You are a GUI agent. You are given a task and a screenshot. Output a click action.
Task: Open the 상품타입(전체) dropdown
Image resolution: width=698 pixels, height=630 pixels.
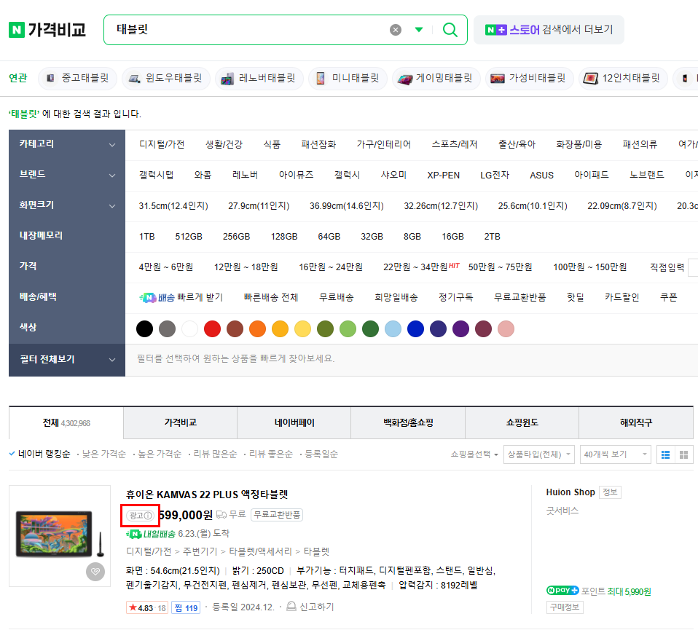[x=538, y=454]
